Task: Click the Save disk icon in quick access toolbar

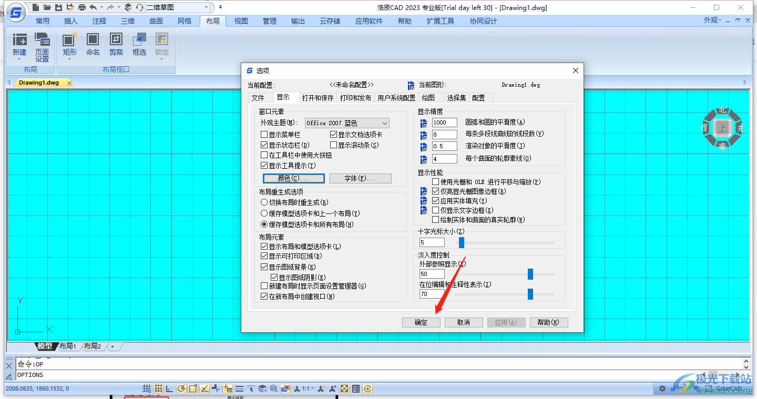Action: (x=58, y=7)
